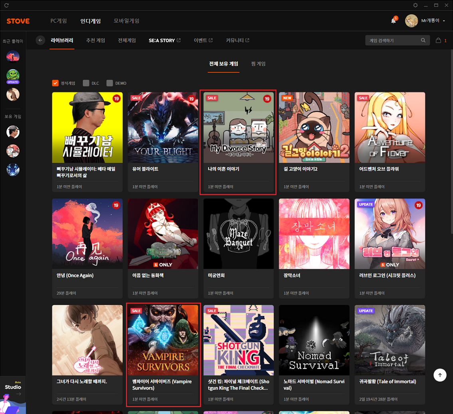Click the scroll-to-top arrow button

click(440, 375)
